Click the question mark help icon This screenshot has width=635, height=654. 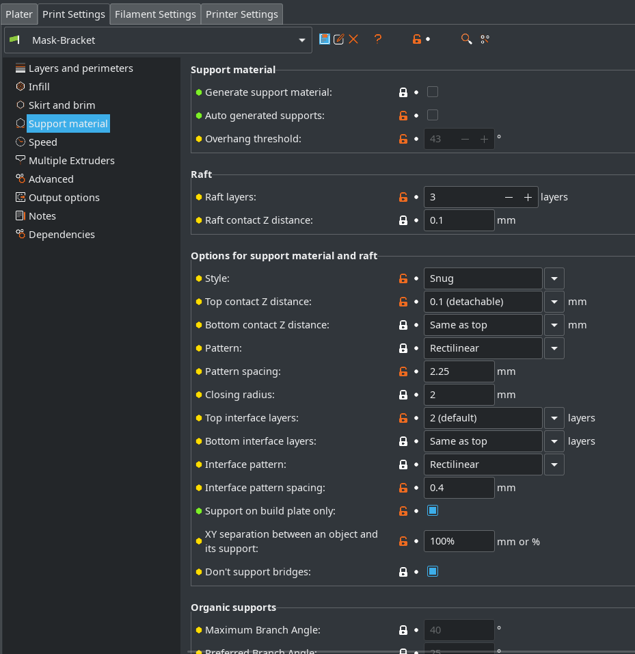(x=378, y=39)
